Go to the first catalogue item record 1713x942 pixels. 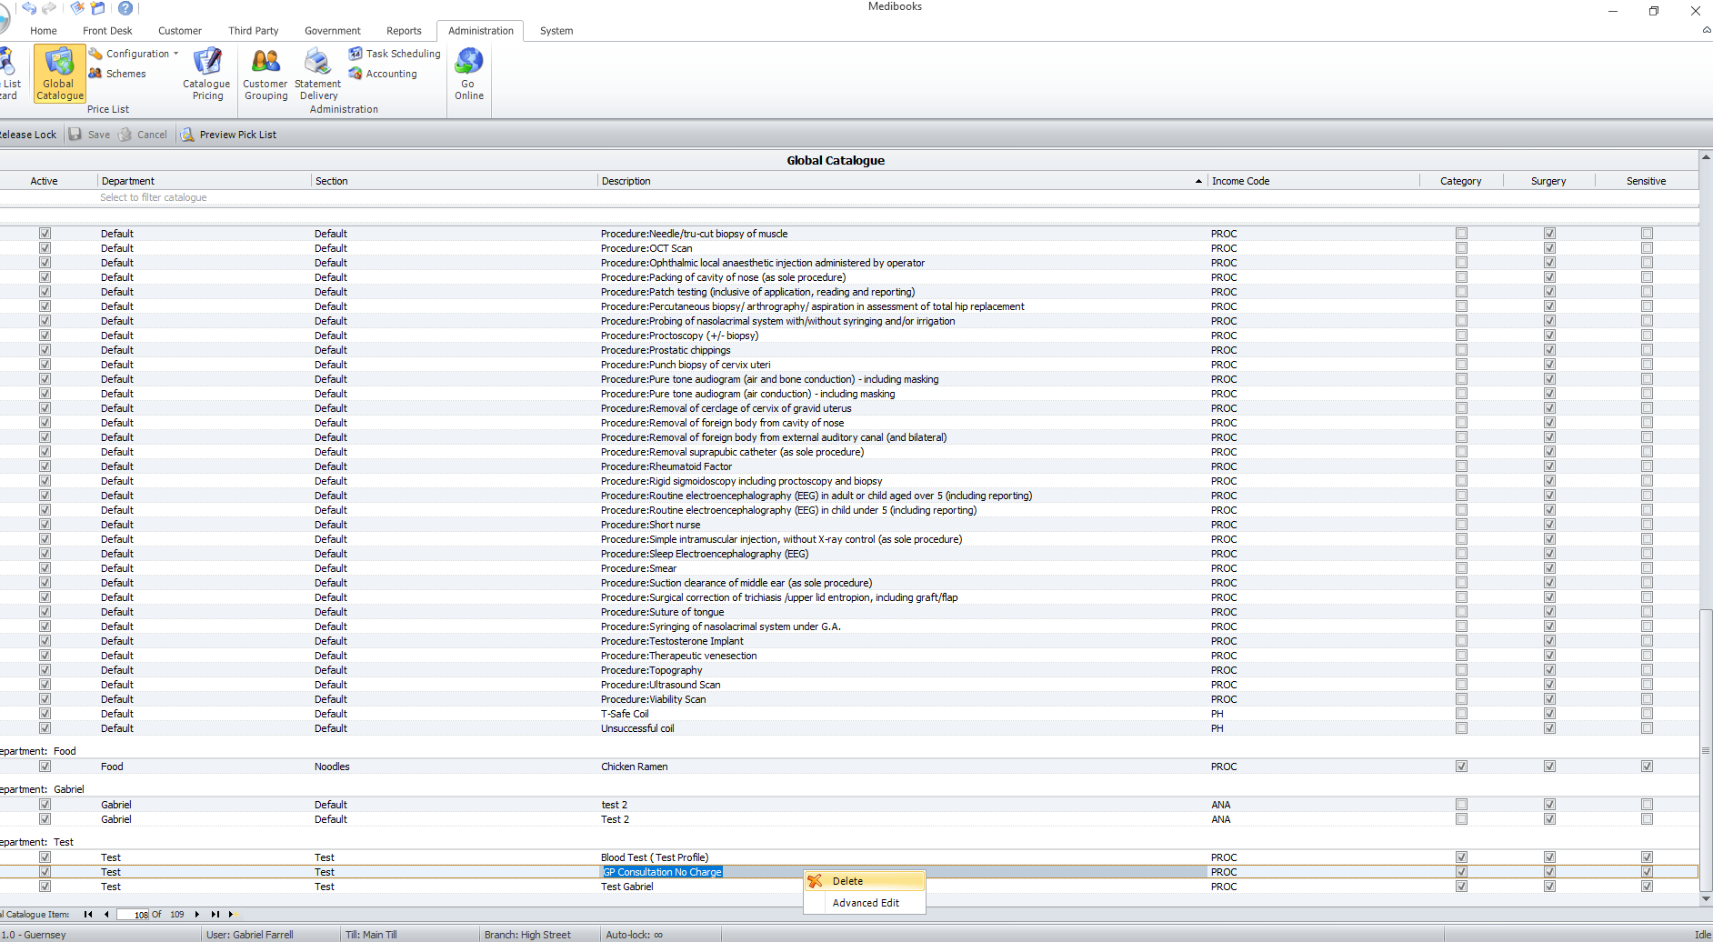88,915
